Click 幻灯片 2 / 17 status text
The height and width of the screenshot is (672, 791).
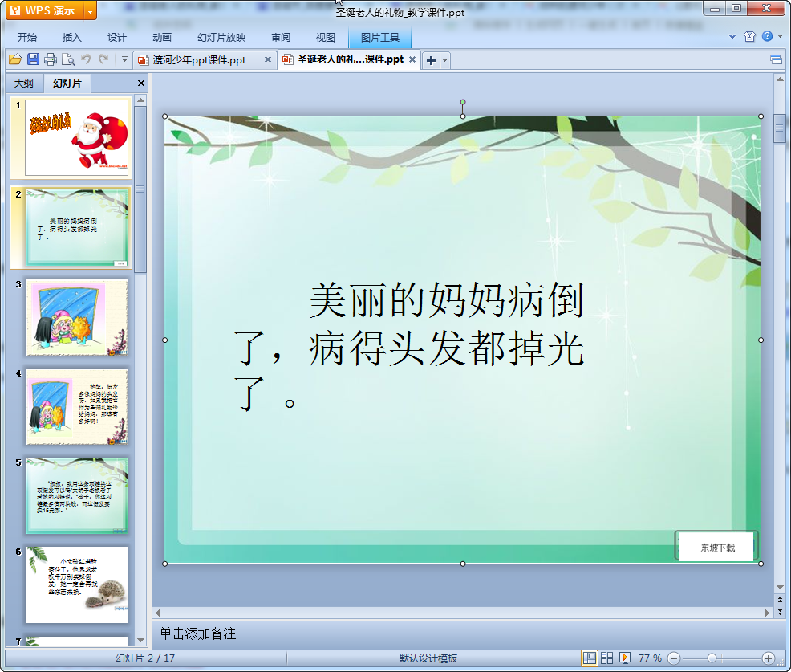pyautogui.click(x=144, y=658)
